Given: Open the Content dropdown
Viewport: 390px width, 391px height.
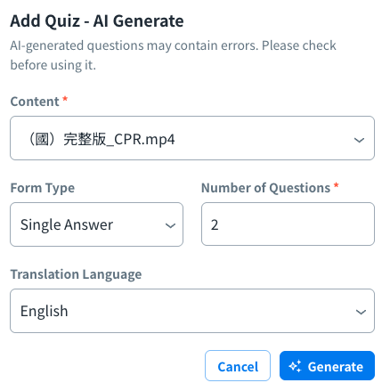Looking at the screenshot, I should coord(192,138).
